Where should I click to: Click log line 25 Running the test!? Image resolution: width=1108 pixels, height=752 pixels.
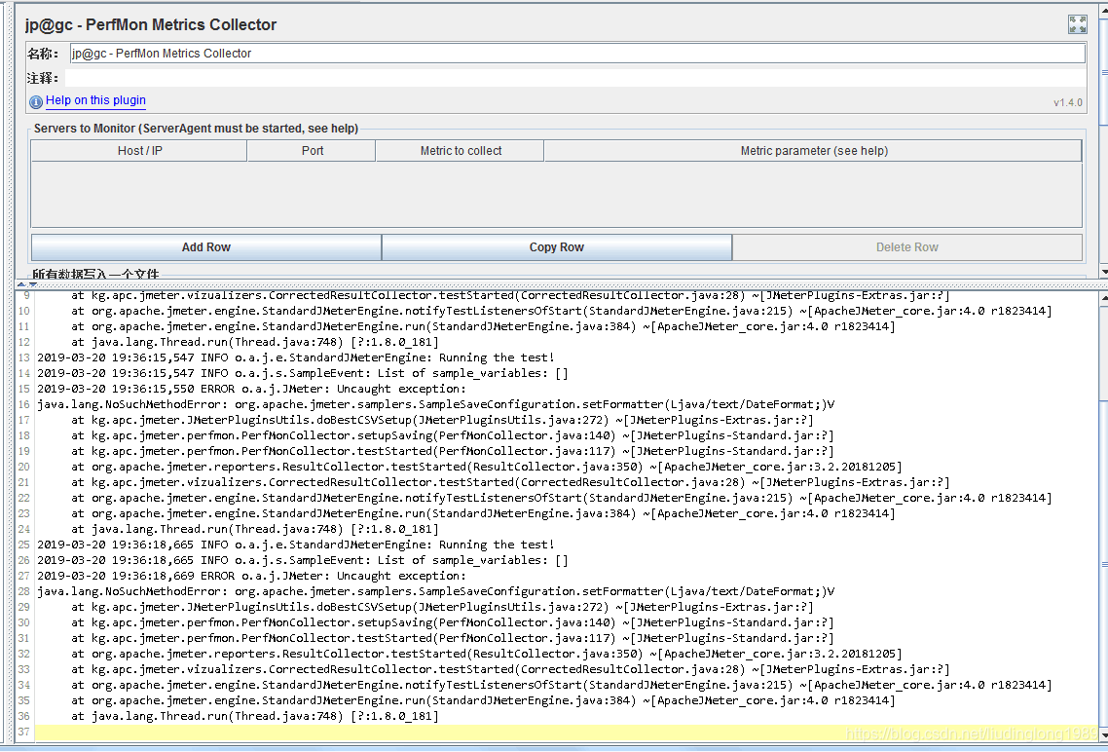(x=295, y=545)
